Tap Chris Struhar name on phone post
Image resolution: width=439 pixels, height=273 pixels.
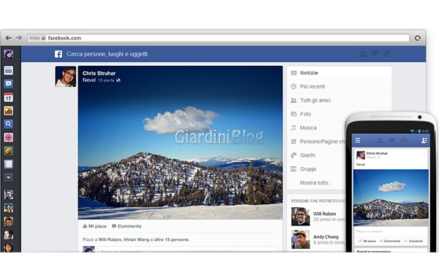click(x=377, y=153)
